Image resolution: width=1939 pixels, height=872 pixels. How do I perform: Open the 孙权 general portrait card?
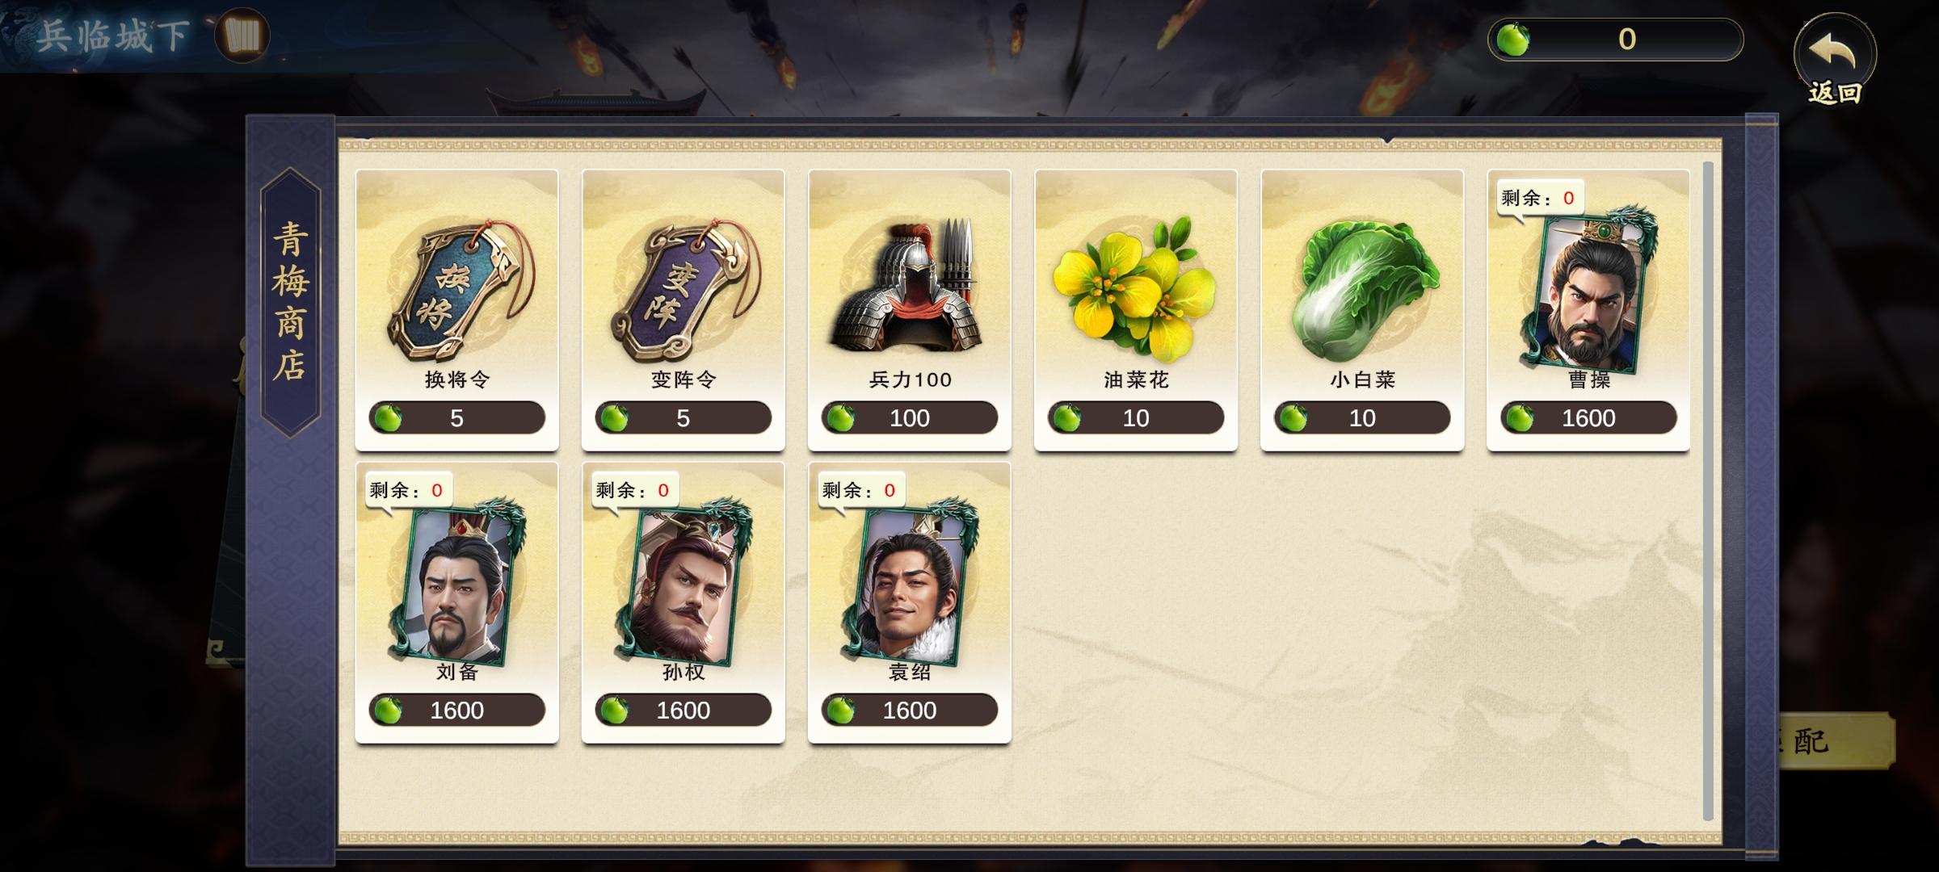[683, 583]
